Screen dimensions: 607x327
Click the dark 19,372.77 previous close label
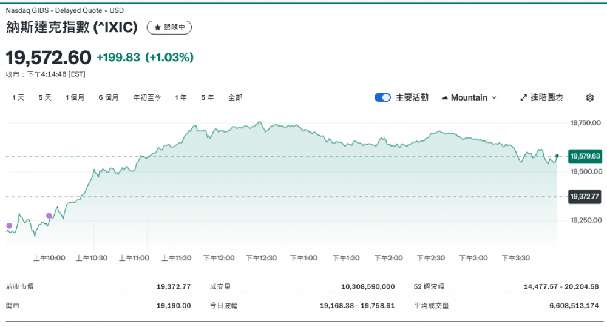click(585, 196)
